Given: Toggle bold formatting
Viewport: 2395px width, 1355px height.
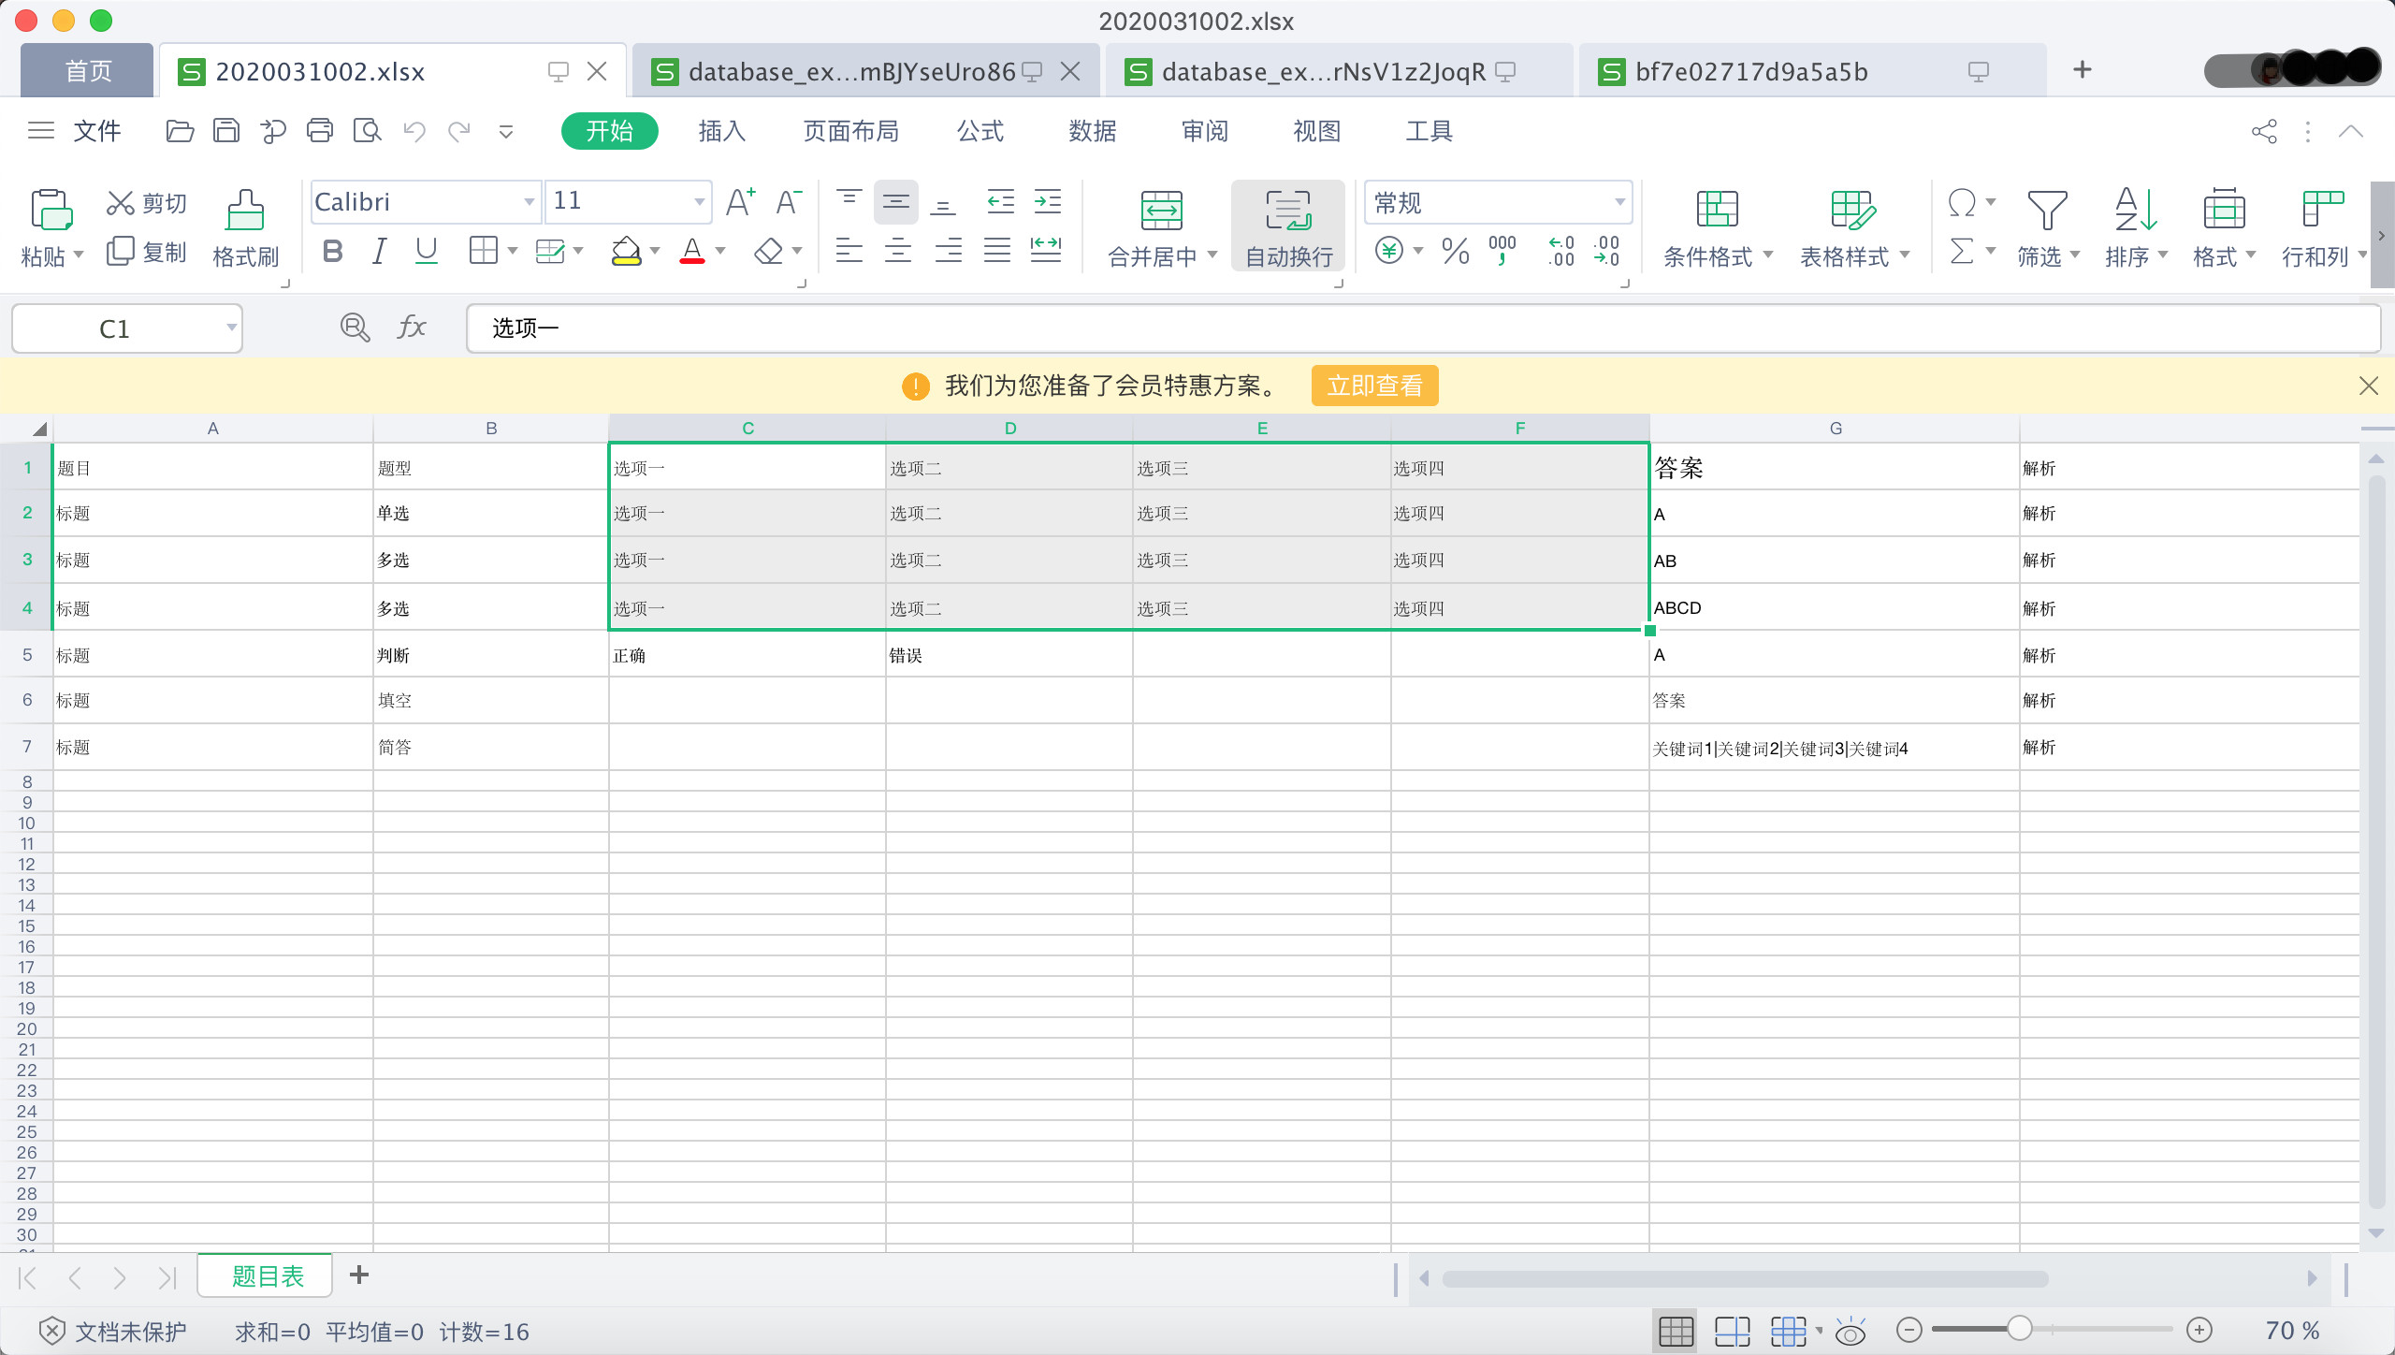Looking at the screenshot, I should pyautogui.click(x=332, y=251).
